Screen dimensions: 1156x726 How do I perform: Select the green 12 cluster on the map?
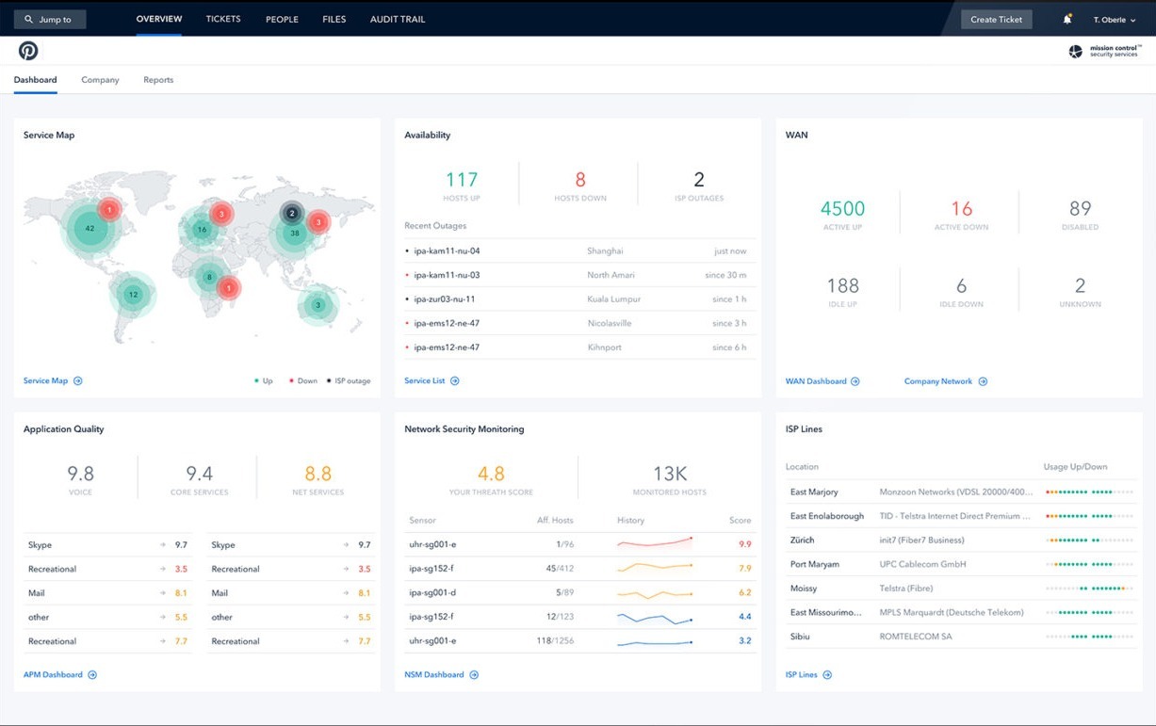pyautogui.click(x=134, y=295)
